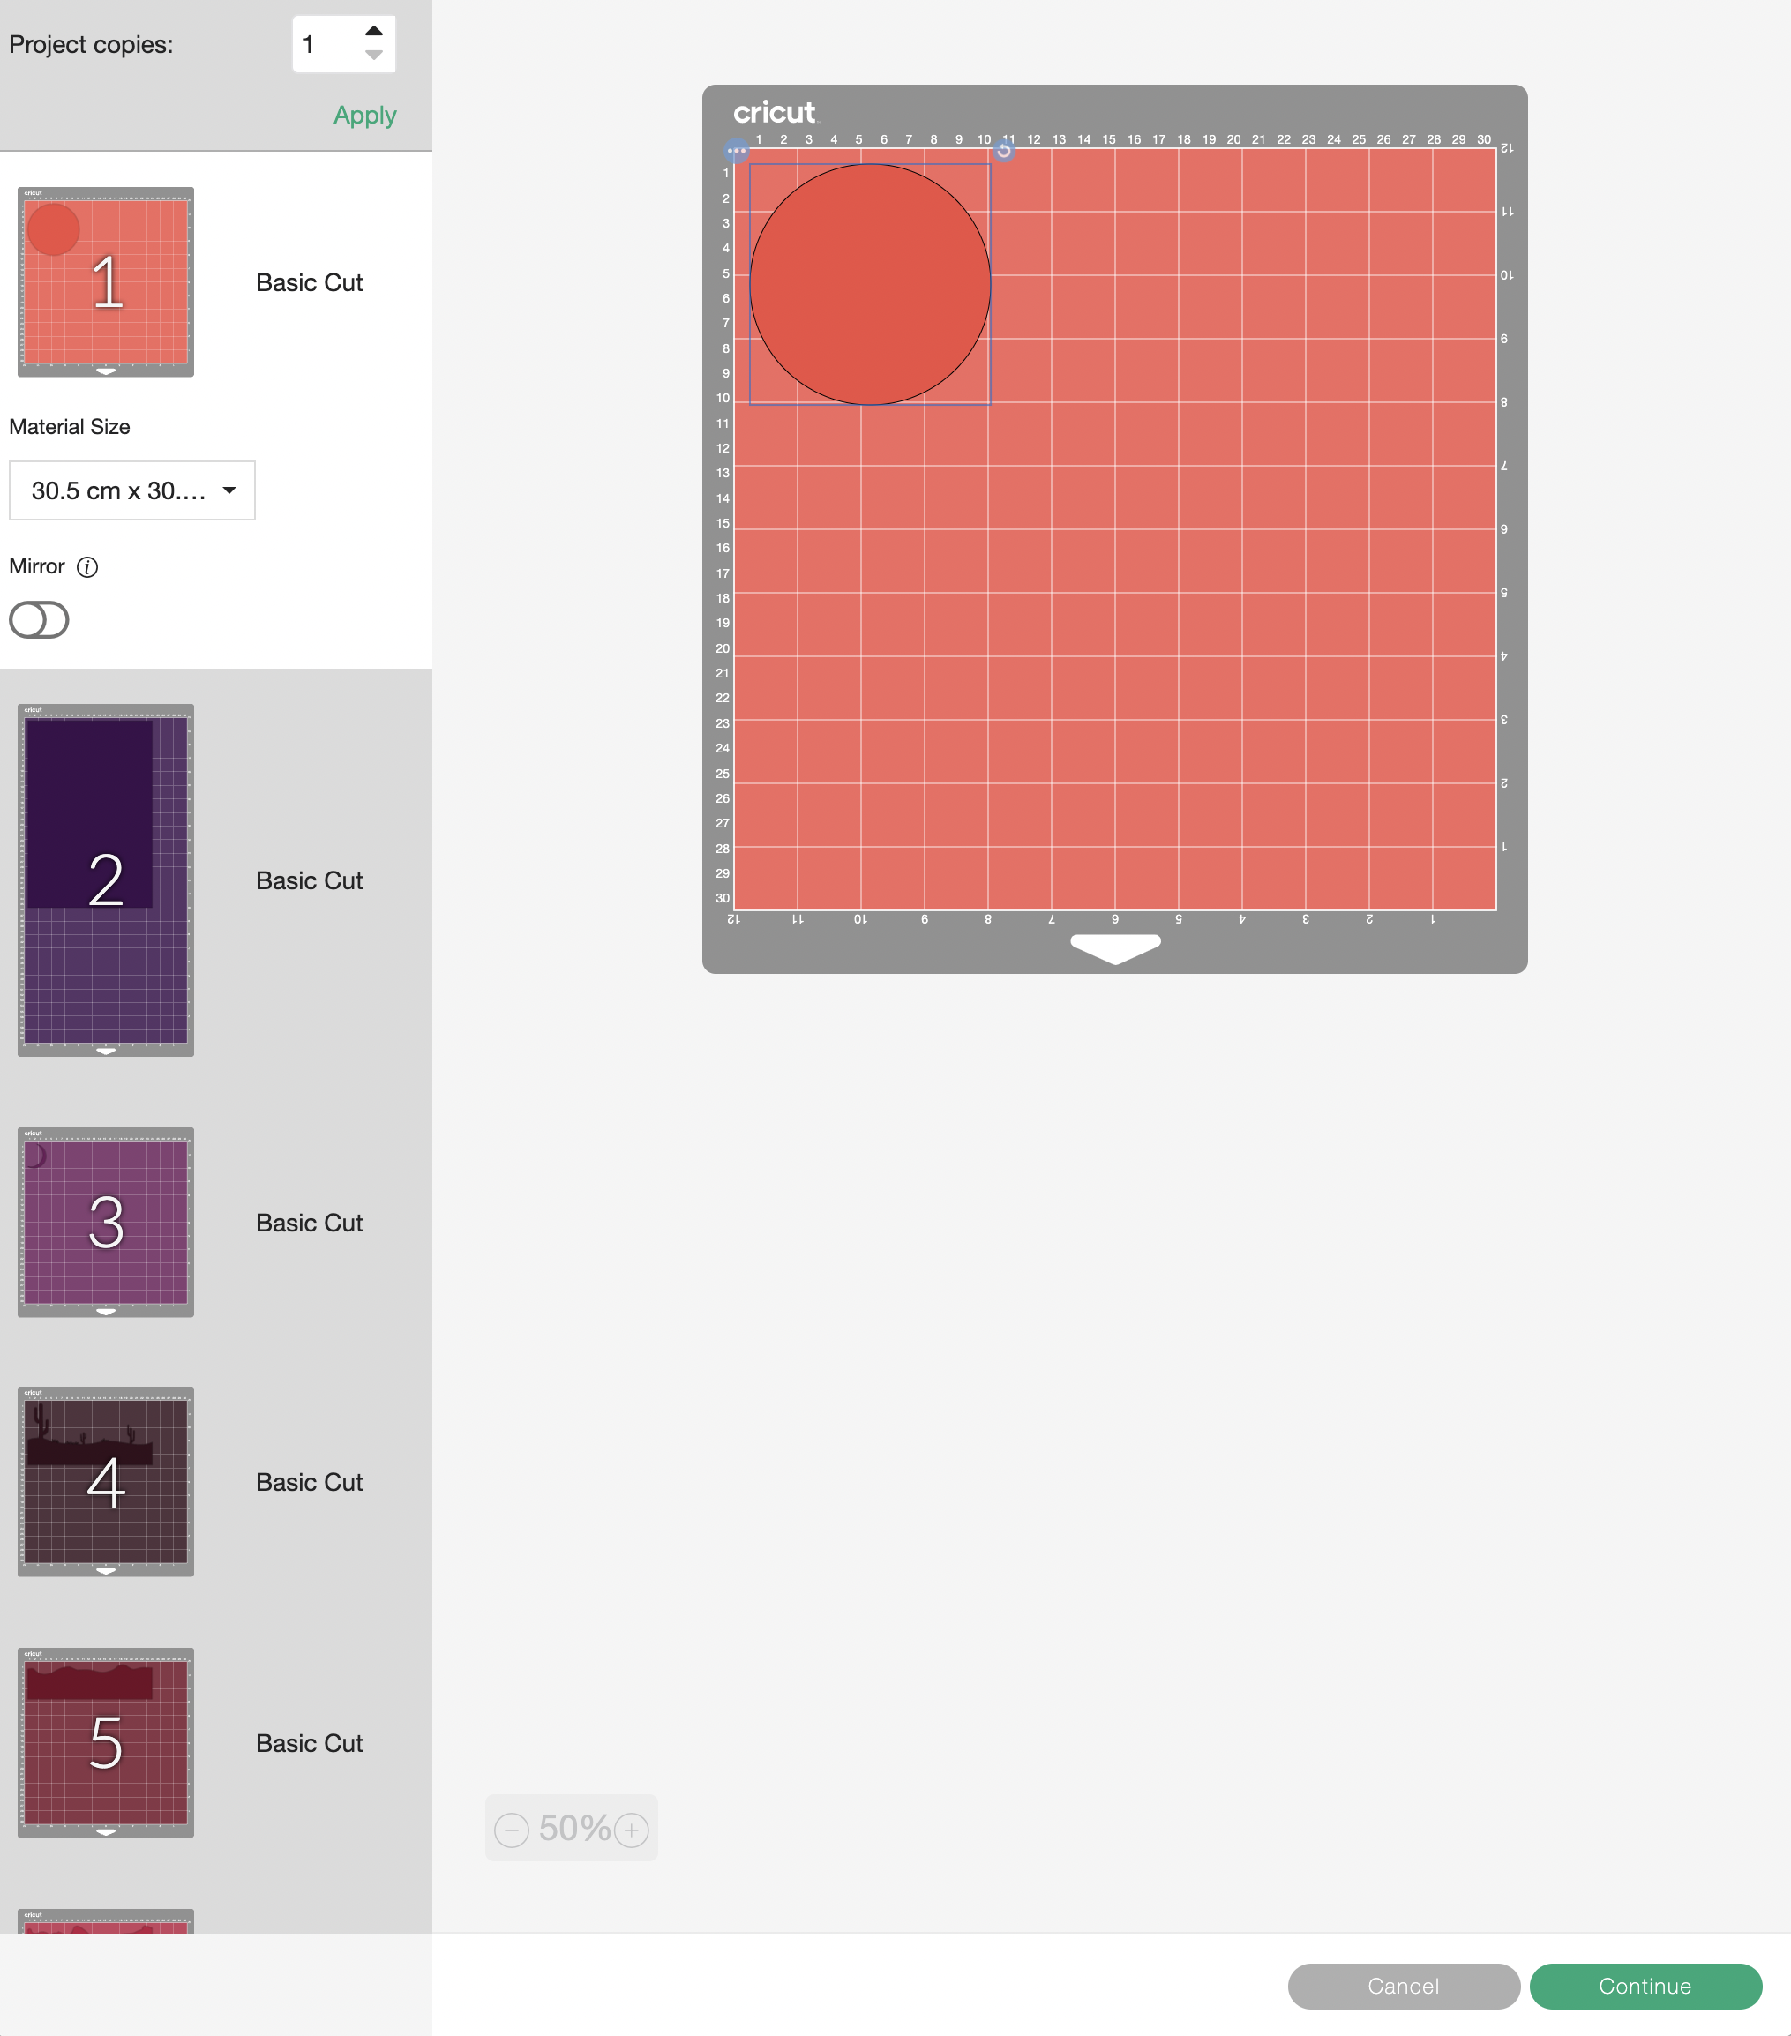The width and height of the screenshot is (1791, 2036).
Task: Click the Mirror info icon
Action: point(88,566)
